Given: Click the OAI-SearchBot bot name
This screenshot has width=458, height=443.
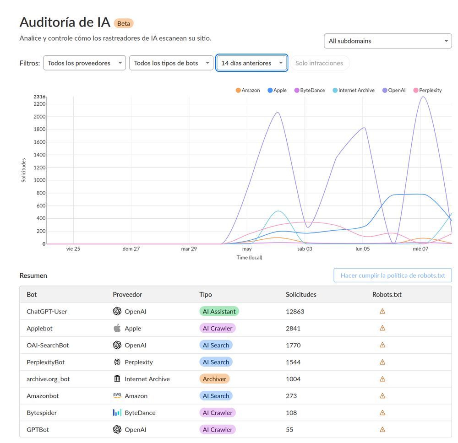Looking at the screenshot, I should [x=48, y=345].
